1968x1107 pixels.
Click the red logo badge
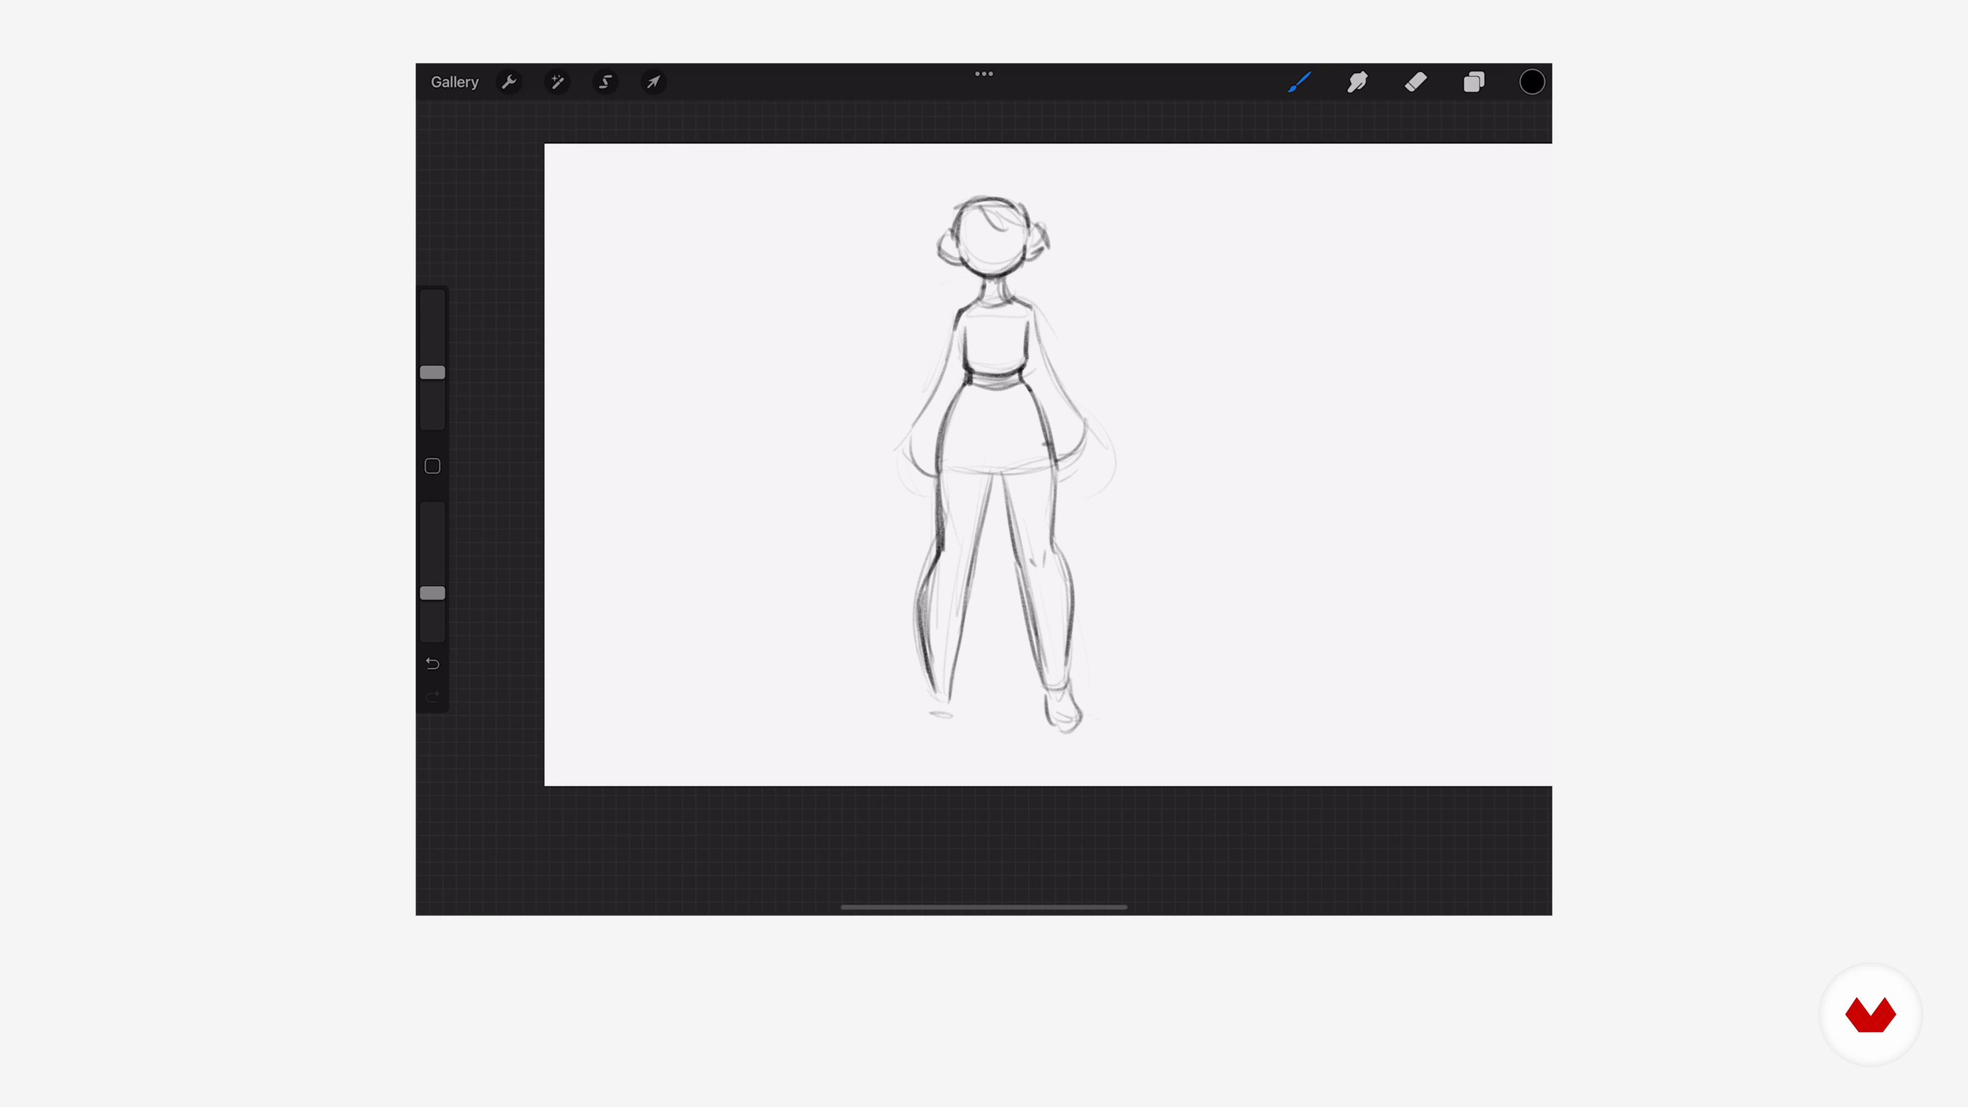tap(1870, 1015)
